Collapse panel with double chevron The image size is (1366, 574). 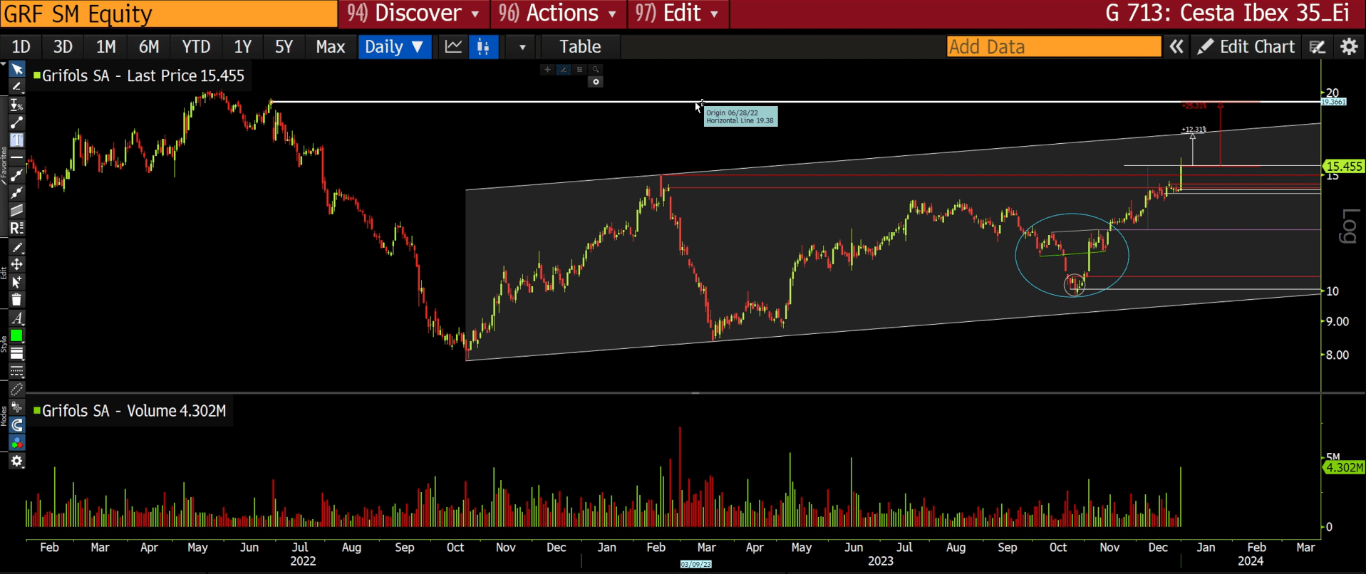pyautogui.click(x=1176, y=47)
